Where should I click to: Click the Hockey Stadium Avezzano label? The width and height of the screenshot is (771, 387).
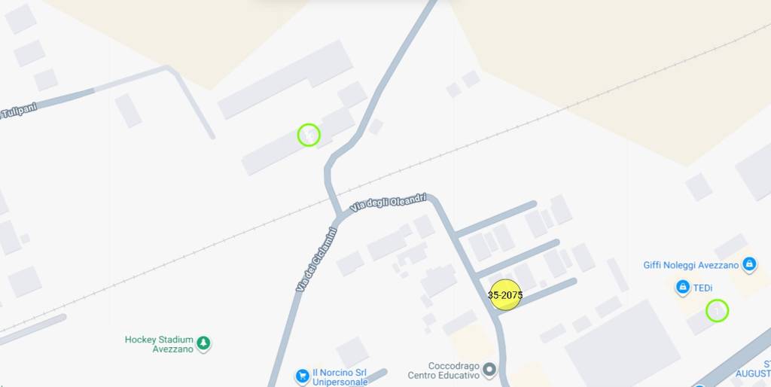click(159, 344)
